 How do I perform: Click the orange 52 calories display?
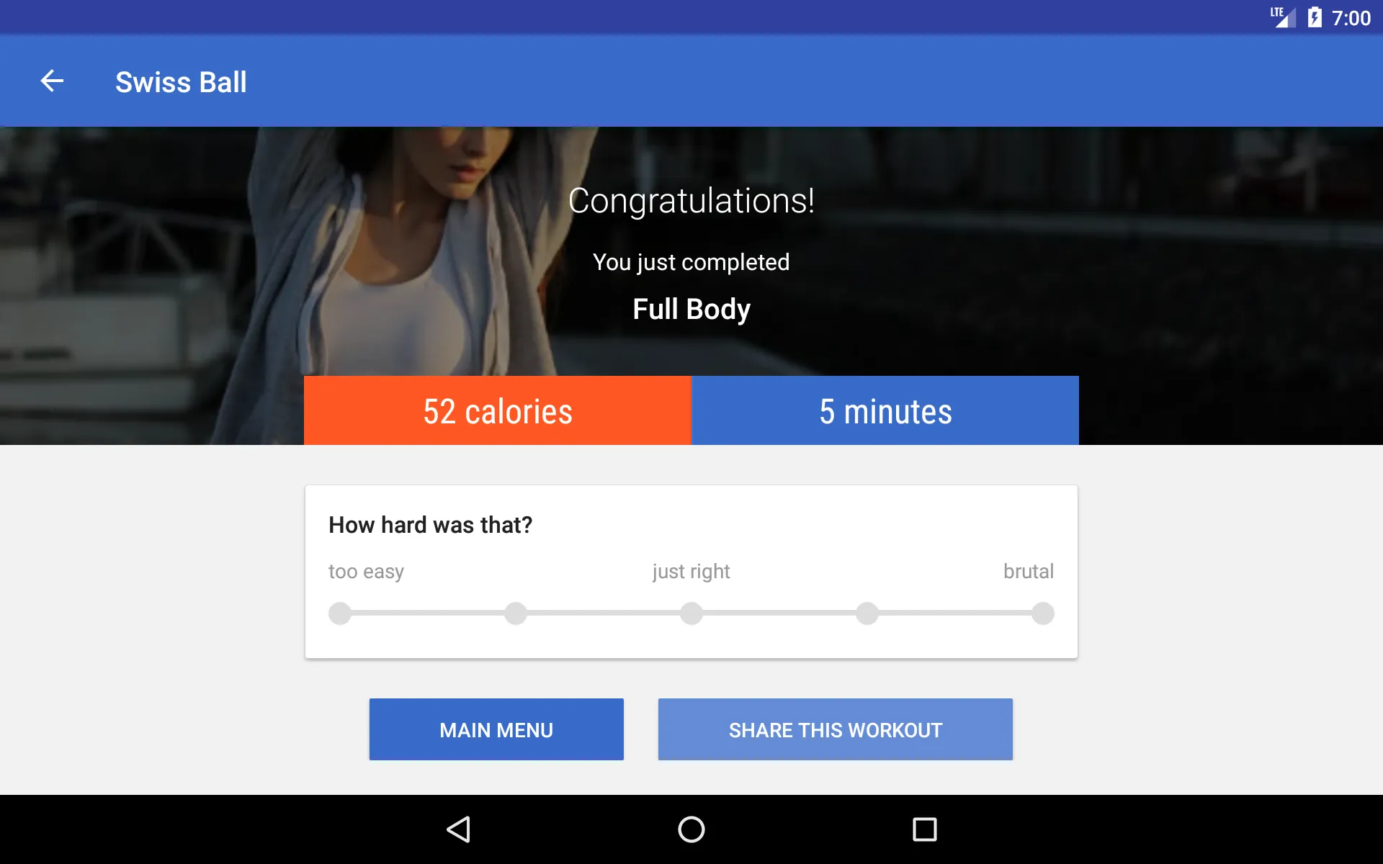(x=498, y=410)
